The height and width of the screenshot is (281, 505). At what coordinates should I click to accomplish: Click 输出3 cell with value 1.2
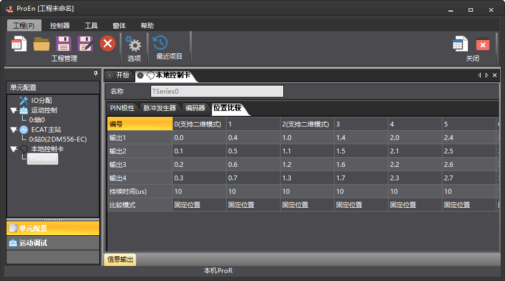pyautogui.click(x=307, y=165)
